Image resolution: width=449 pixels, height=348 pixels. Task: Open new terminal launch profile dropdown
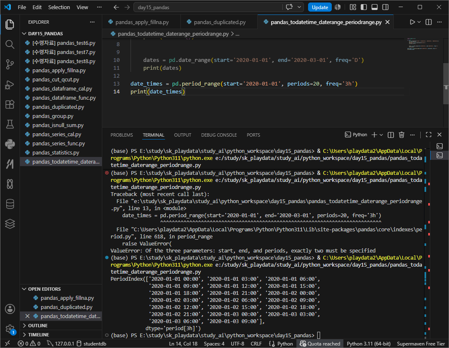[381, 135]
